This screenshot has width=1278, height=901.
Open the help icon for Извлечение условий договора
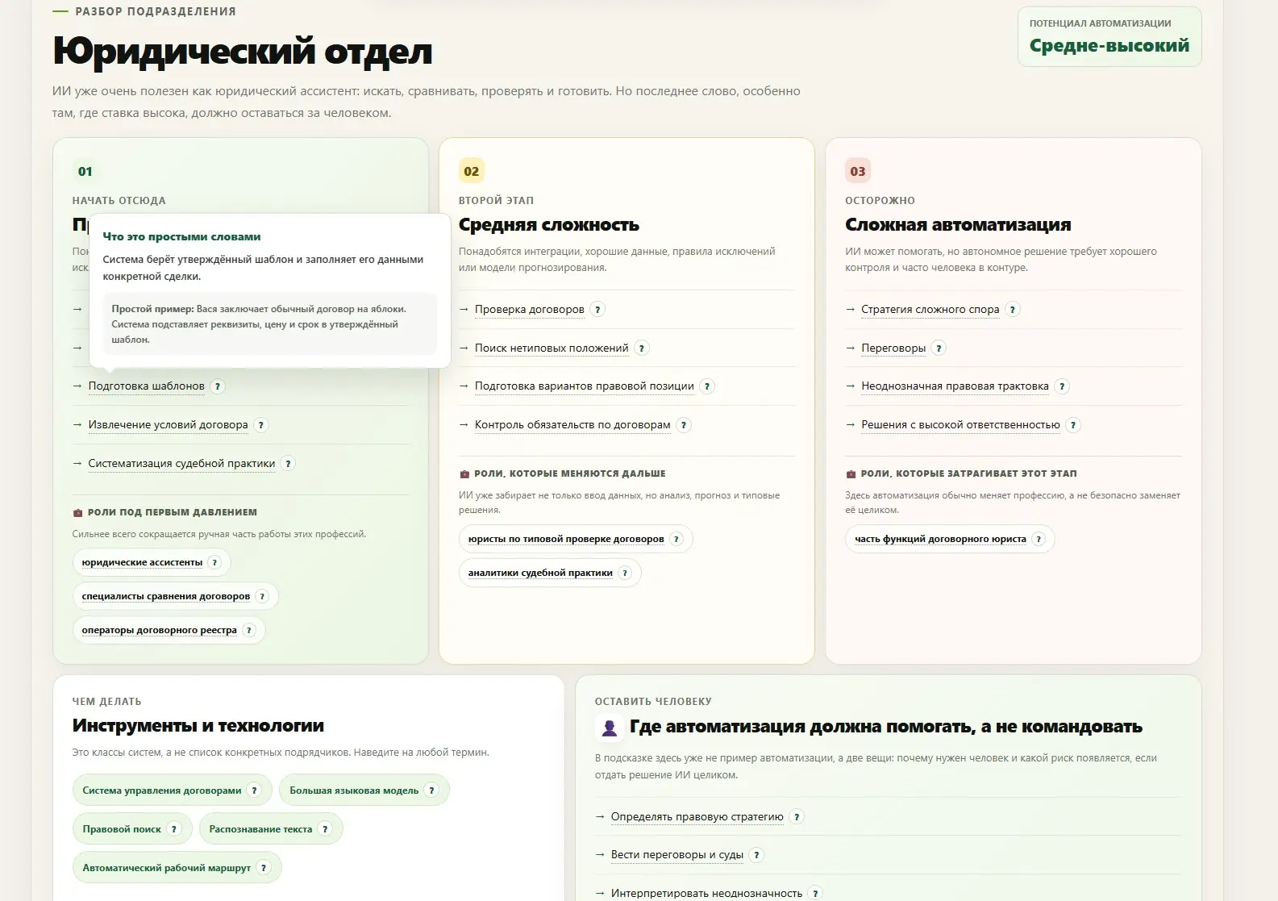(x=261, y=425)
